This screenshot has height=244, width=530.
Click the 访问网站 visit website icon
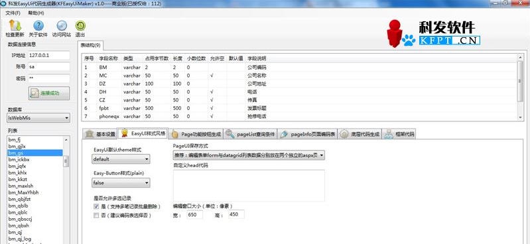click(x=62, y=26)
